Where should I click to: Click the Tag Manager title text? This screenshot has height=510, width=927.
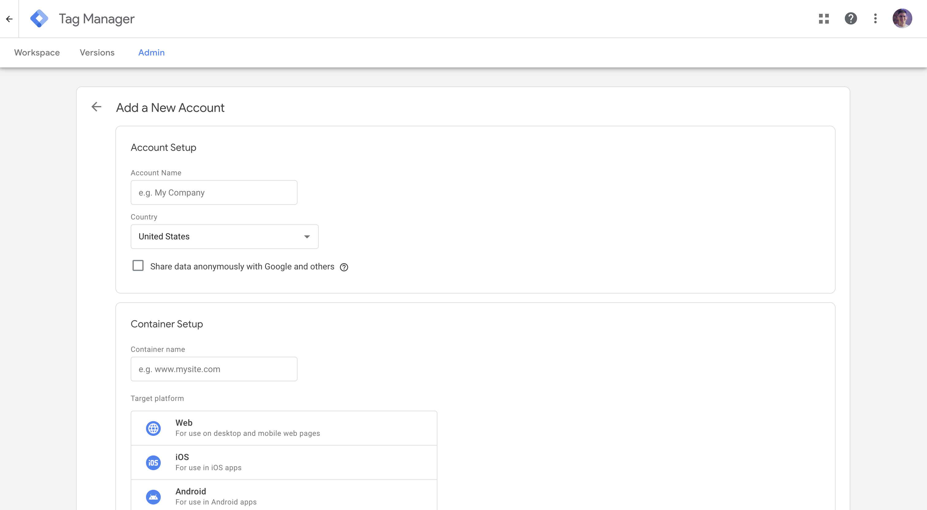coord(97,19)
